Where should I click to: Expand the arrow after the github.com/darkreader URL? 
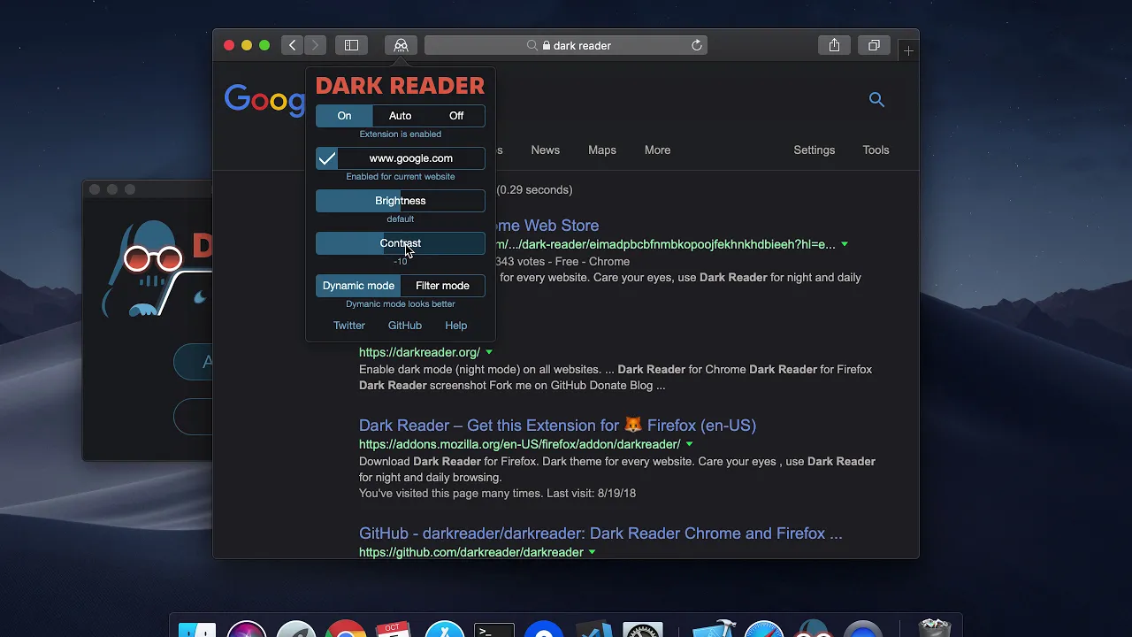(x=592, y=552)
